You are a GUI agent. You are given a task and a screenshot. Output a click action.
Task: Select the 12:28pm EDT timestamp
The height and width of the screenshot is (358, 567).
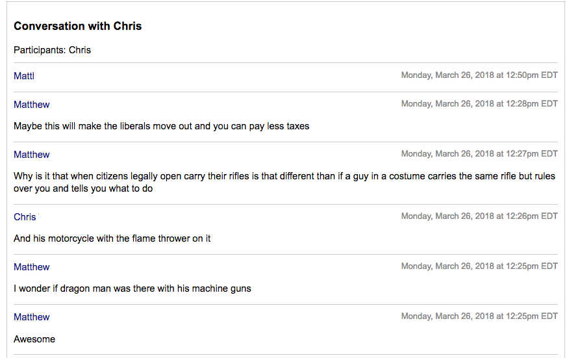[479, 104]
